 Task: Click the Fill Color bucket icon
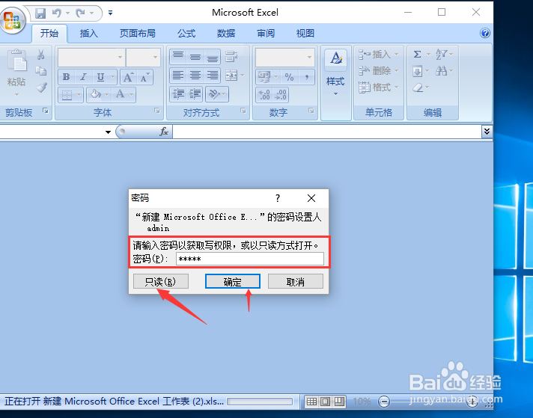(96, 94)
